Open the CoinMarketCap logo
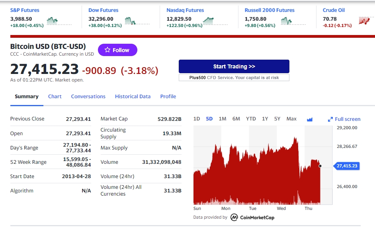The image size is (375, 233). [x=252, y=217]
